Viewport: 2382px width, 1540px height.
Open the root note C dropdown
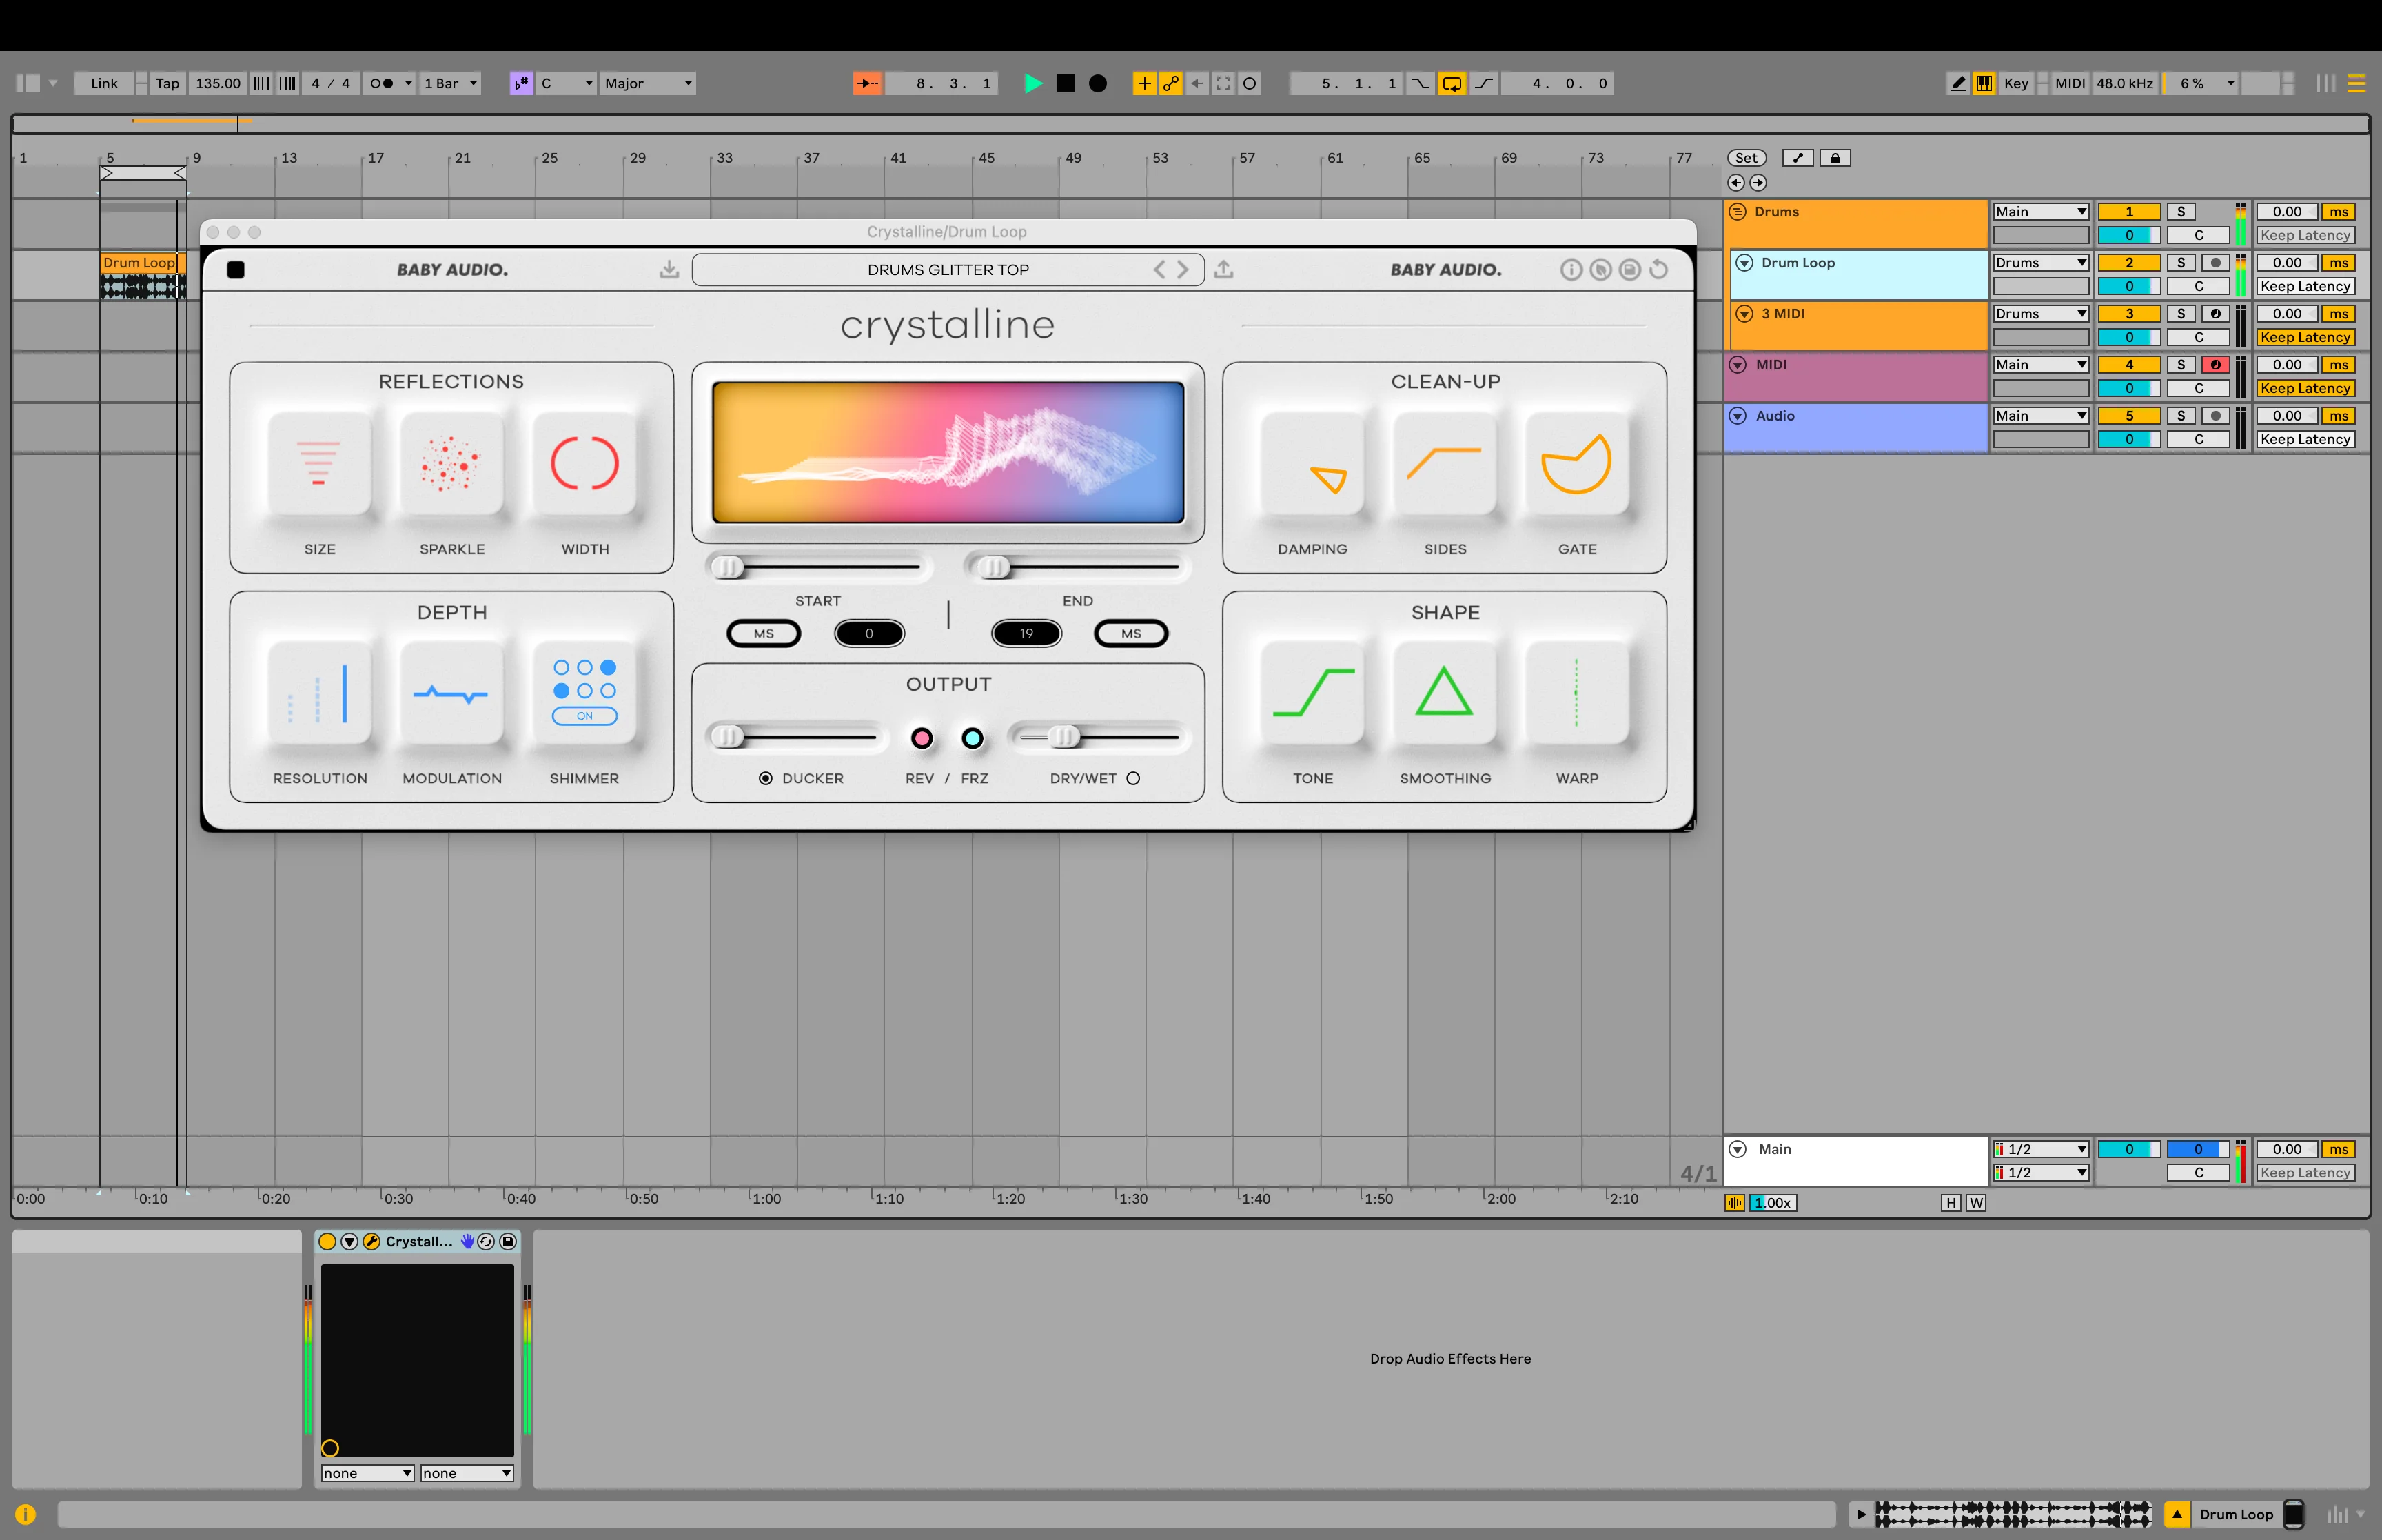[x=567, y=84]
